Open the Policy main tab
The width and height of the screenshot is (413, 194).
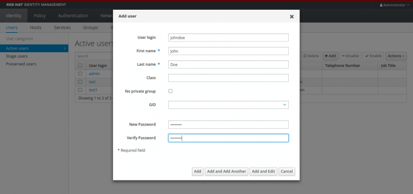40,16
